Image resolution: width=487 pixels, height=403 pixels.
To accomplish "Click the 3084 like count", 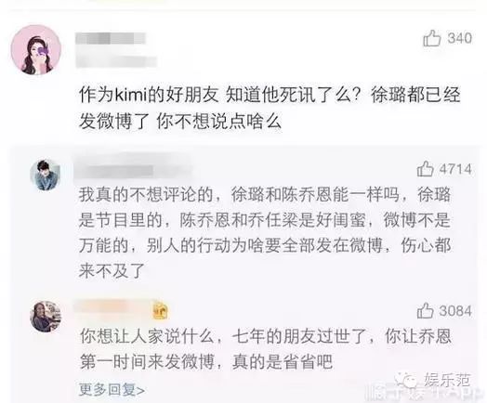I will 455,310.
